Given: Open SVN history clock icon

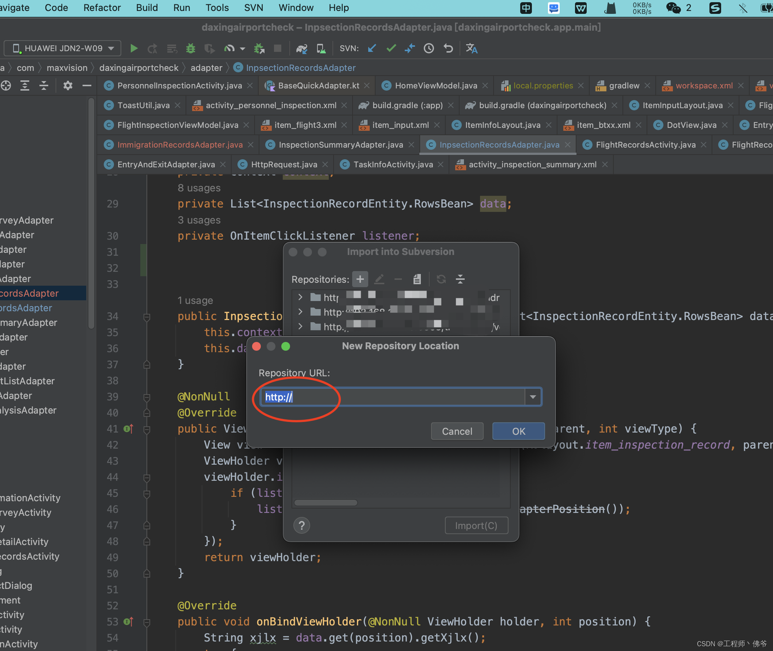Looking at the screenshot, I should coord(429,48).
